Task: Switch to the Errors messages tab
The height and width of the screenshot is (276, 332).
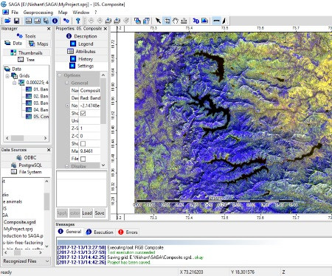Action: (x=128, y=232)
